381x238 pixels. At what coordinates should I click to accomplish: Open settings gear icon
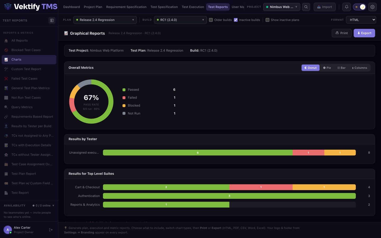(373, 7)
